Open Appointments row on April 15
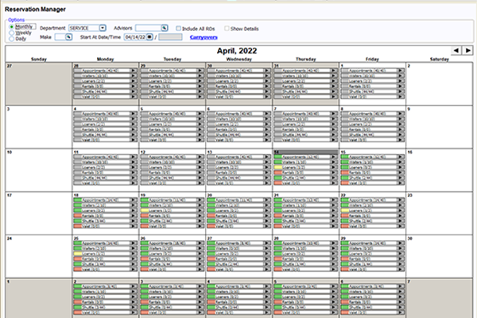This screenshot has height=318, width=477. tap(372, 157)
